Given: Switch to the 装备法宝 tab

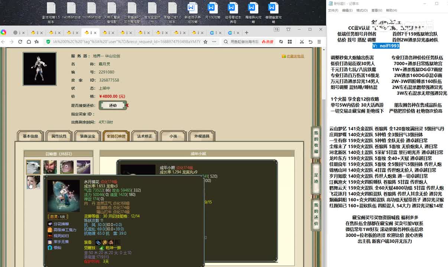Looking at the screenshot, I should pos(87,136).
